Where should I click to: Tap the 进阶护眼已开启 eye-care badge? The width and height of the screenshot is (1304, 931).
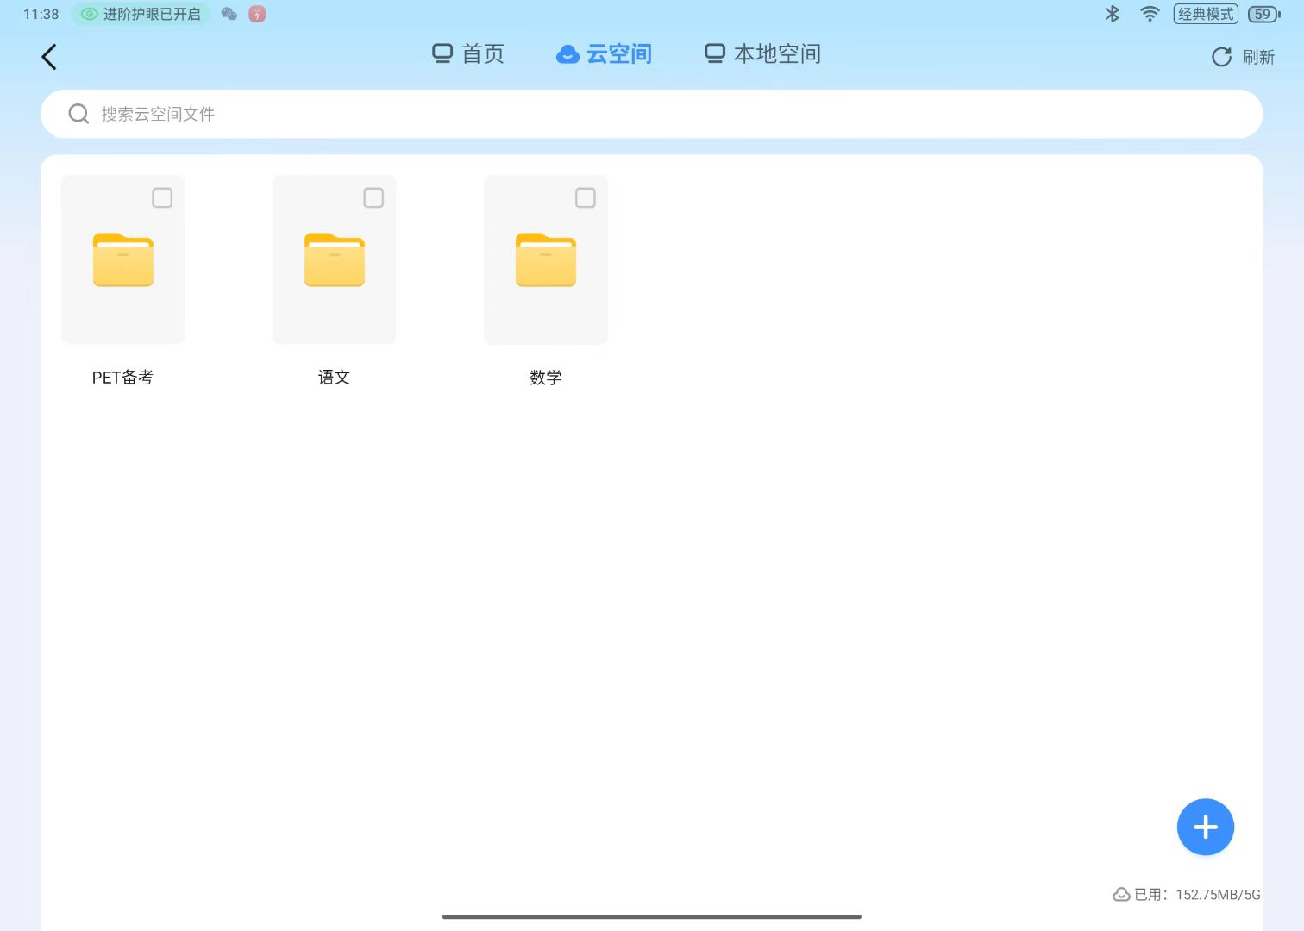[141, 14]
